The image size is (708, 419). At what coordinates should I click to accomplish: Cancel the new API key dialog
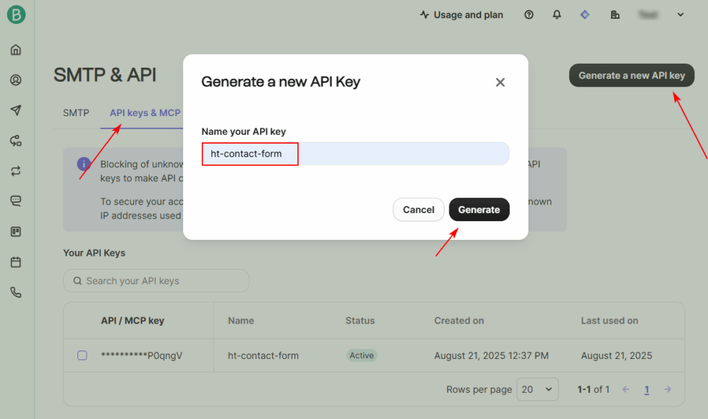tap(418, 209)
